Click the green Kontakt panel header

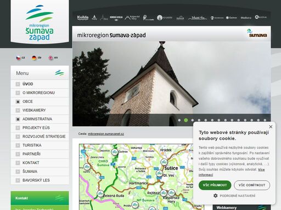click(40, 198)
